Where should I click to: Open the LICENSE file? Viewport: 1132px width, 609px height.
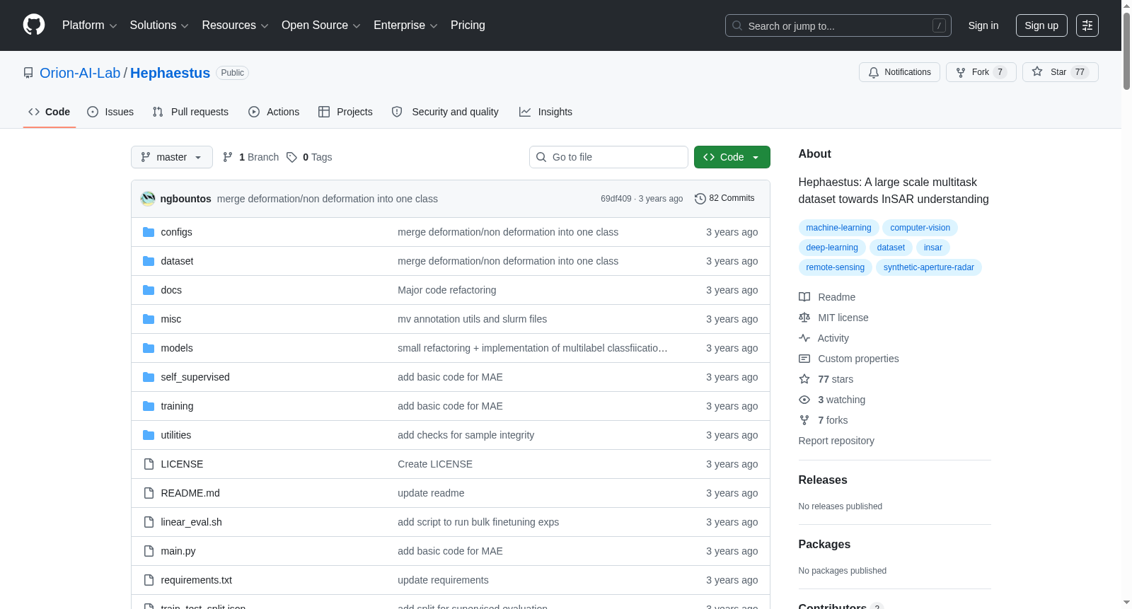point(182,464)
